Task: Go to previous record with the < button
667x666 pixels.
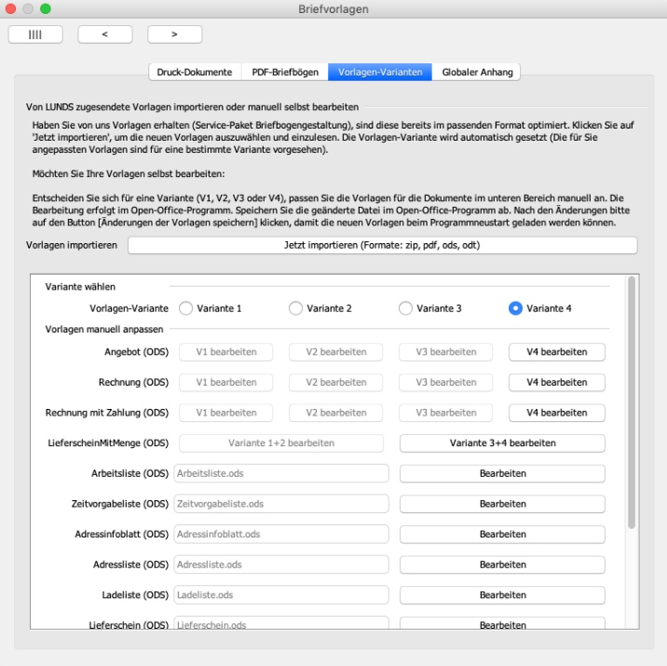Action: pyautogui.click(x=105, y=34)
